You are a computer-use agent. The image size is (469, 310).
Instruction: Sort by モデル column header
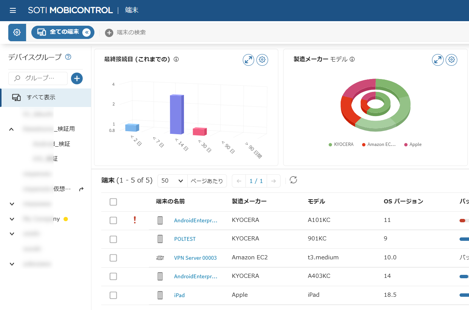point(316,201)
